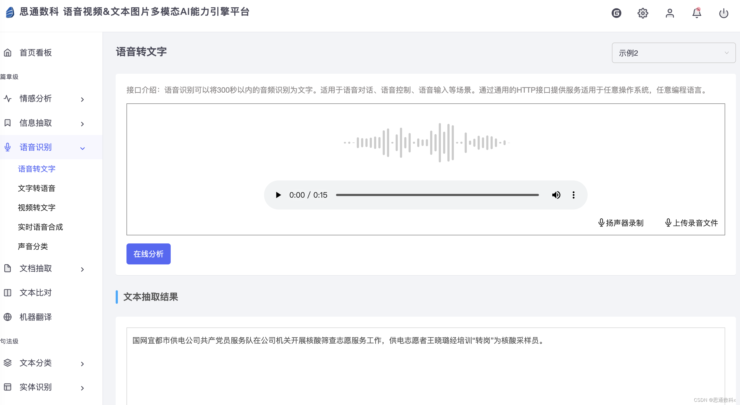Click the round G icon in header
740x405 pixels.
(616, 13)
